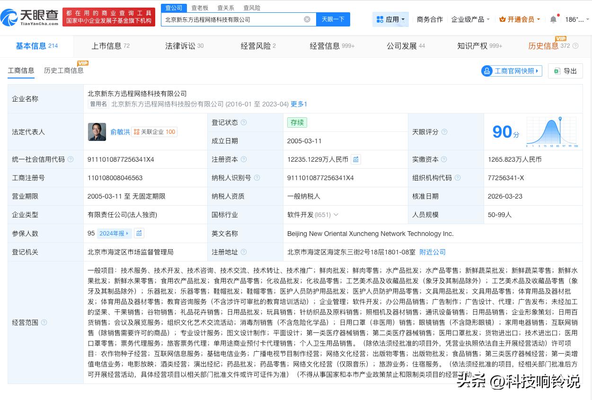The height and width of the screenshot is (400, 592).
Task: Click the clear icon inside the search box
Action: [307, 19]
